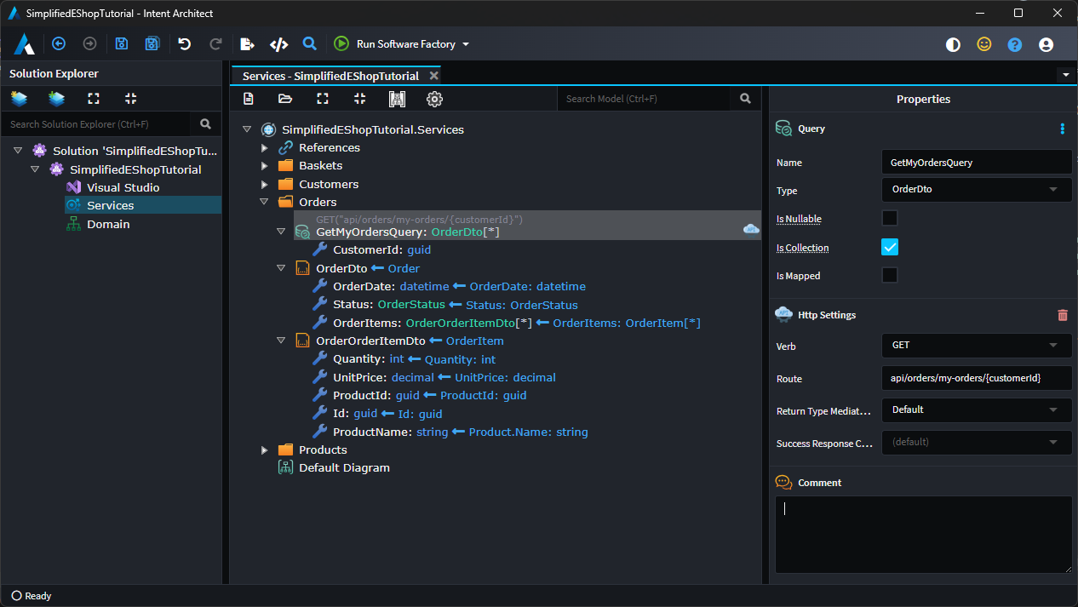Viewport: 1078px width, 607px height.
Task: Click the Save icon in toolbar
Action: 122,44
